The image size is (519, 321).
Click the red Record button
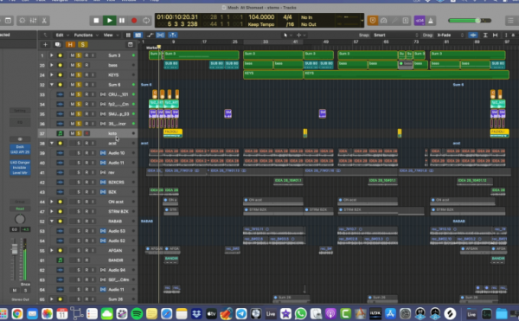point(134,21)
